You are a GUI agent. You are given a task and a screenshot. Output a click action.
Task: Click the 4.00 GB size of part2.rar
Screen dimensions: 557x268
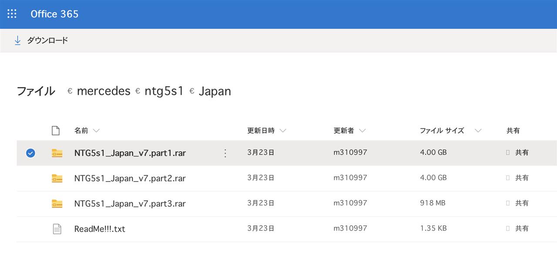[433, 178]
